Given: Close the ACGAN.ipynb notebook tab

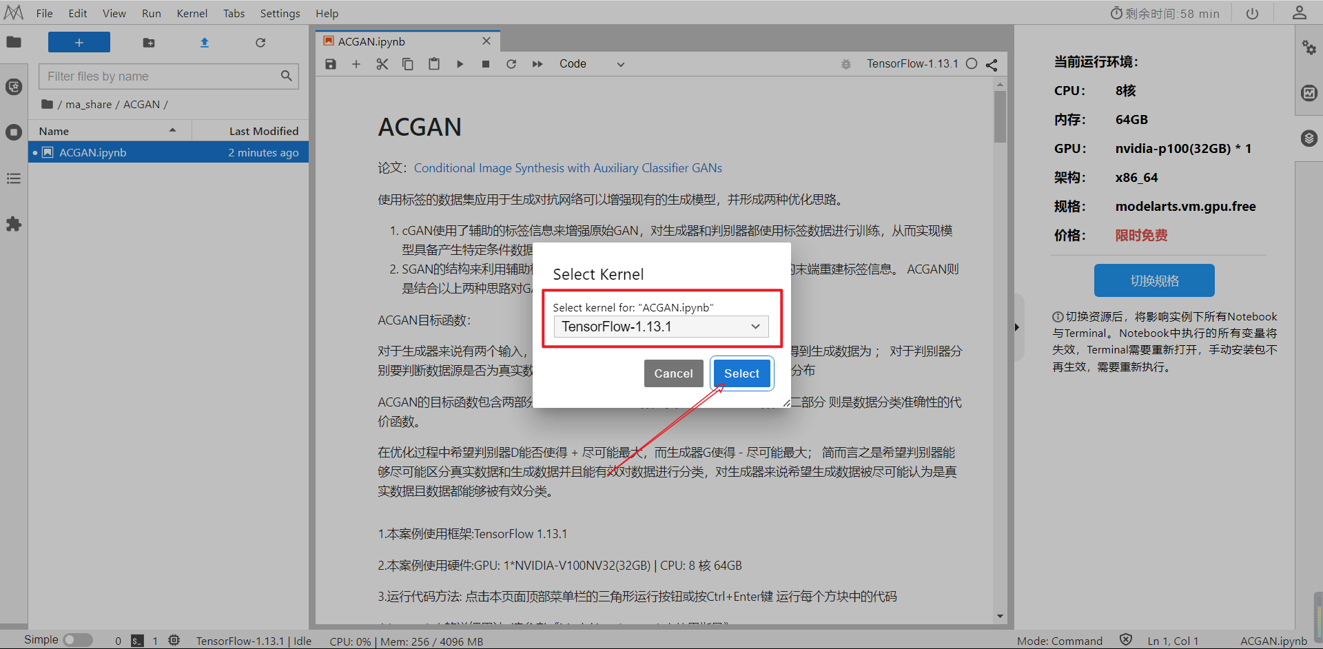Looking at the screenshot, I should (x=486, y=41).
